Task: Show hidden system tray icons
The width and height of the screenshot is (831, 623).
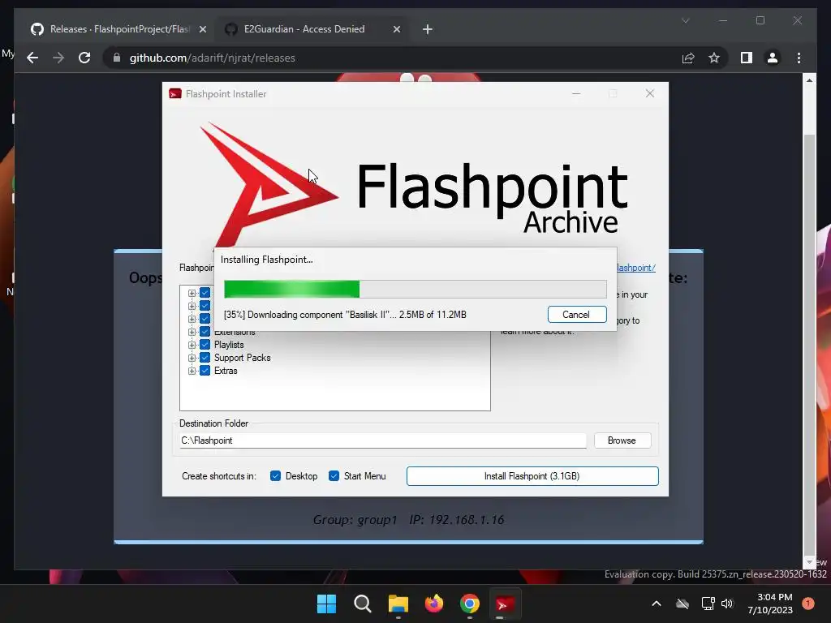Action: (x=656, y=604)
